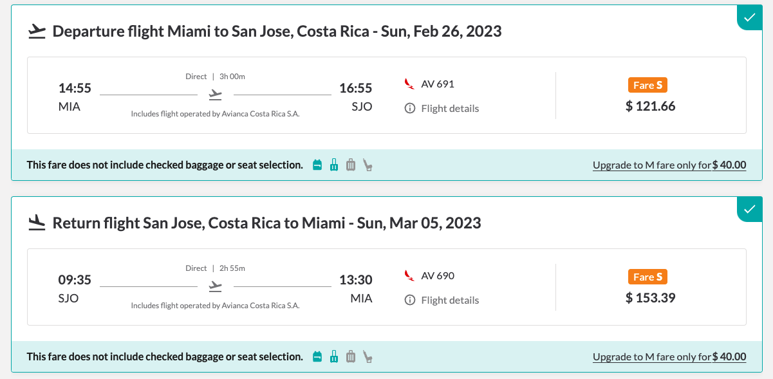Screen dimensions: 773x379
Task: Select the orange Fare S badge for return
Action: coord(647,277)
